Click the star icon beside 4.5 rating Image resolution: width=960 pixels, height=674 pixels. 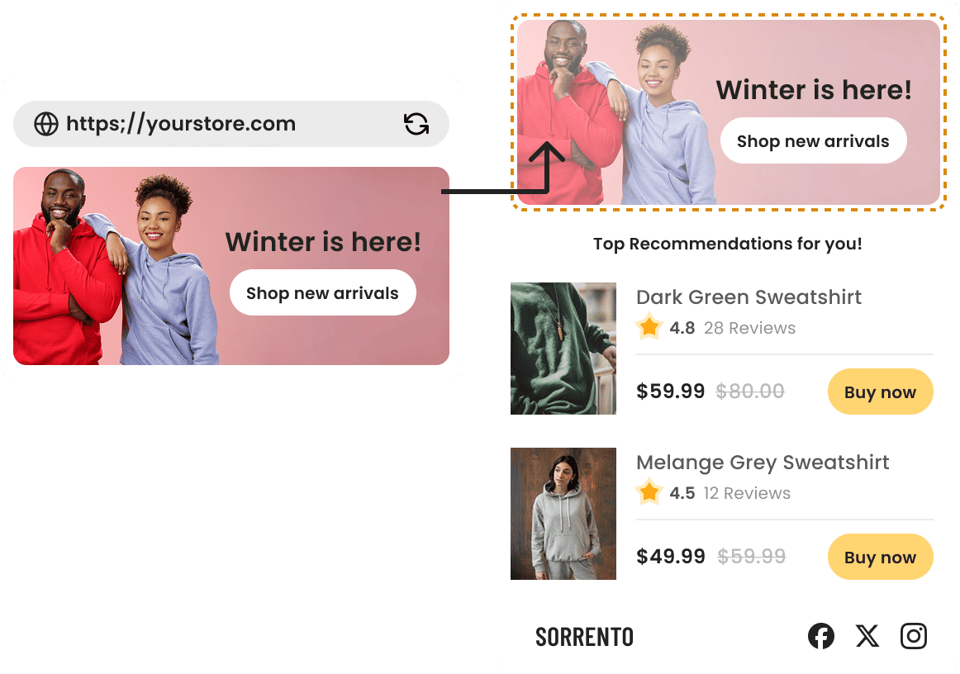tap(649, 492)
